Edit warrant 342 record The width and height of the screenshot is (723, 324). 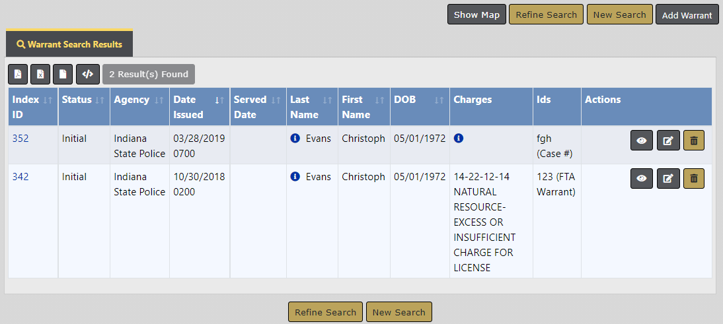668,178
